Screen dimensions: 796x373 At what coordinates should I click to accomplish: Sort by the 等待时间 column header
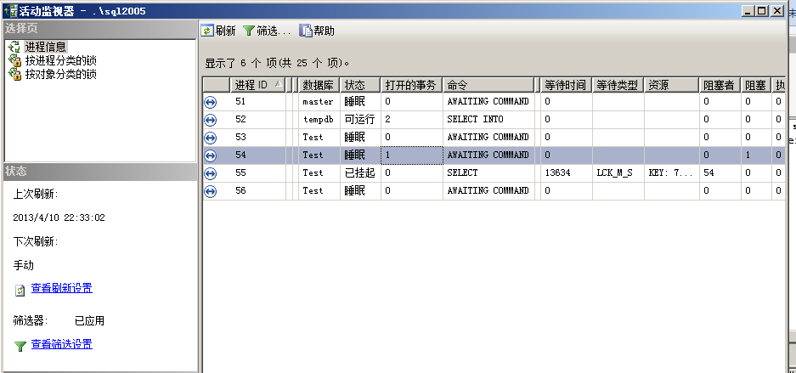coord(566,85)
